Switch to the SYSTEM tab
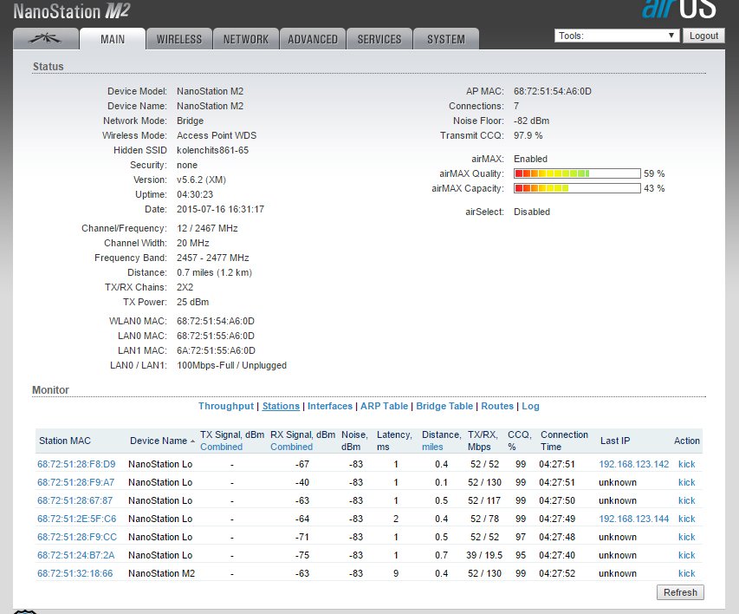 click(446, 39)
